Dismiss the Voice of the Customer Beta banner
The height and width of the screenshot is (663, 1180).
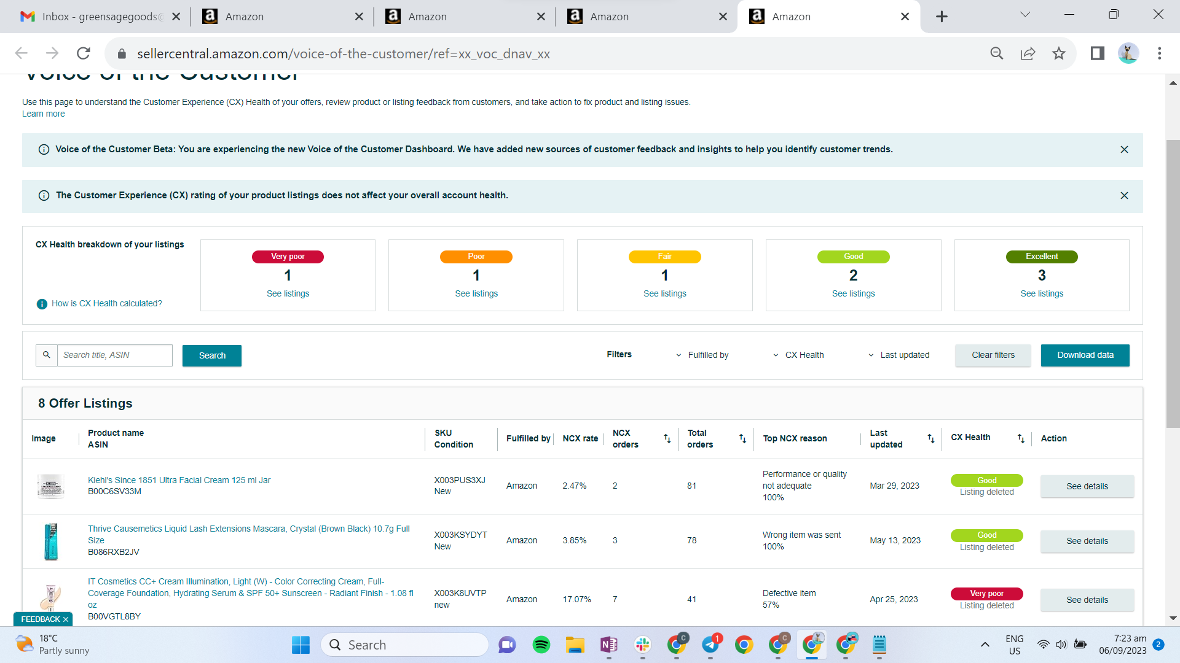[x=1124, y=150]
